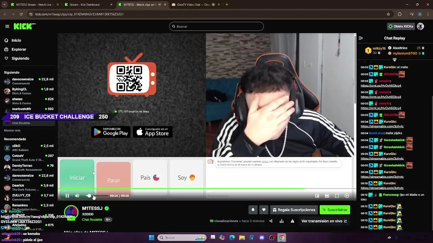Toggle theater mode in video controls
The height and width of the screenshot is (243, 433).
pyautogui.click(x=327, y=196)
